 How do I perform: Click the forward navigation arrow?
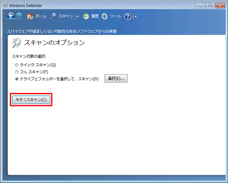coord(19,16)
